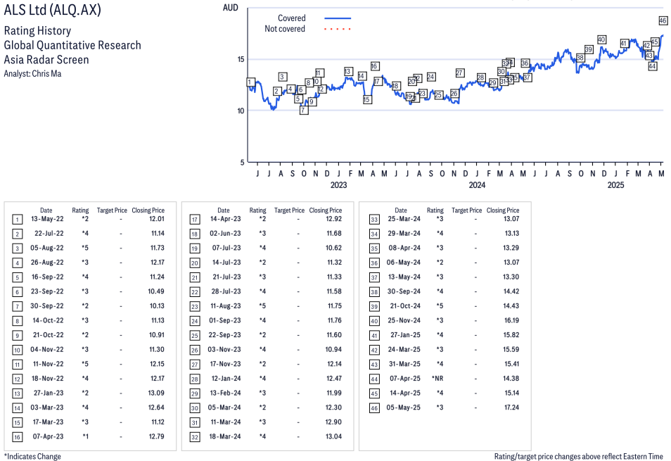Click chart marker 40 on the graph
Image resolution: width=671 pixels, height=461 pixels.
coord(601,40)
